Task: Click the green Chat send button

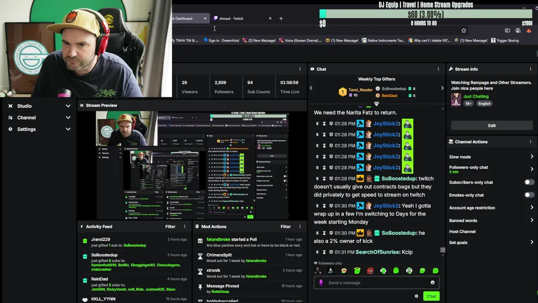Action: 431,296
